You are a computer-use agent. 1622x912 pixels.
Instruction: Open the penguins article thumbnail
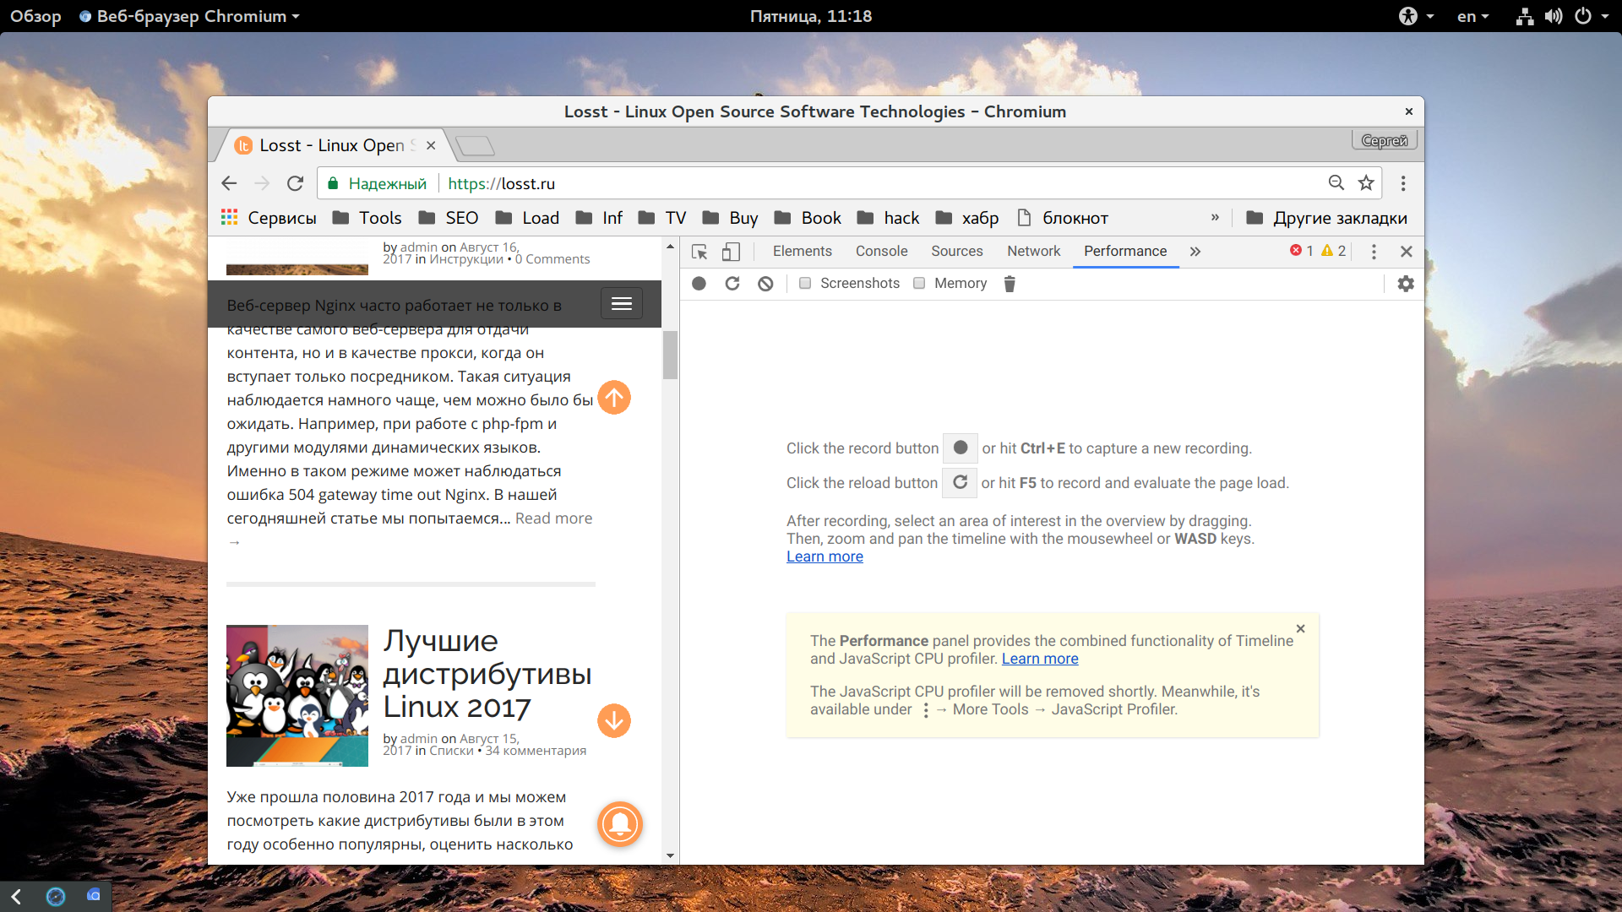pyautogui.click(x=297, y=696)
